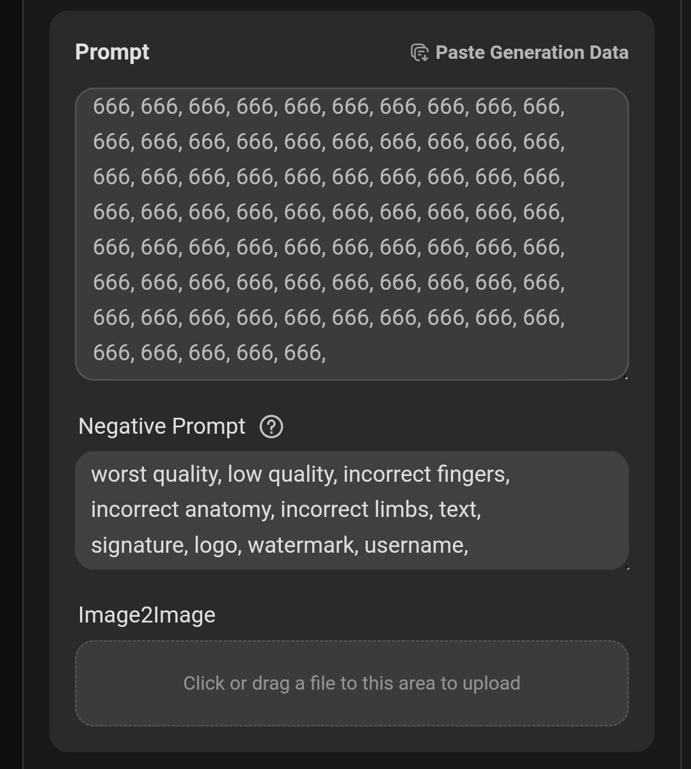Image resolution: width=691 pixels, height=769 pixels.
Task: Open the Negative Prompt help question mark
Action: [271, 426]
